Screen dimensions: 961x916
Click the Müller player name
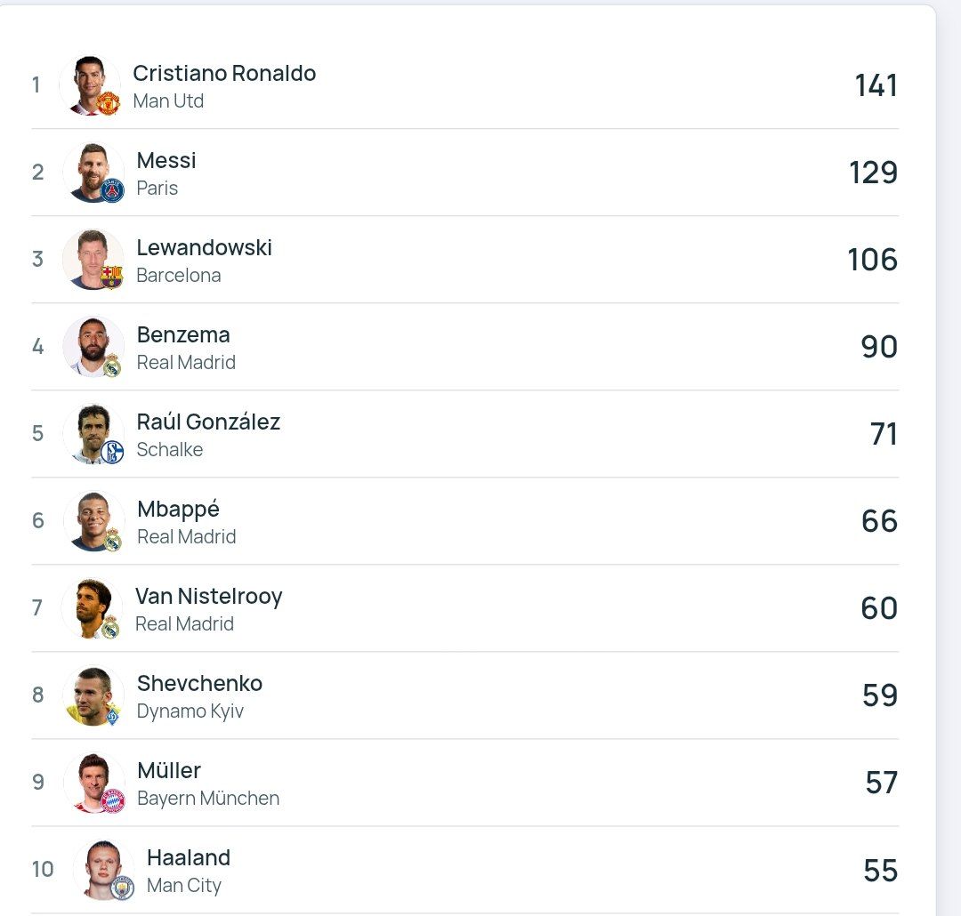point(169,770)
